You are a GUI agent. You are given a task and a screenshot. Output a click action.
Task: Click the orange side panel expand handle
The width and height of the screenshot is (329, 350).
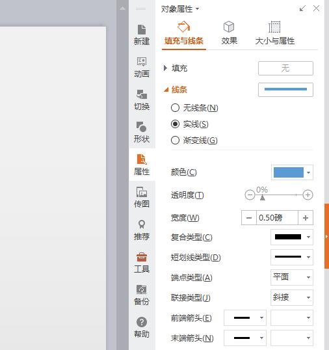[x=327, y=236]
